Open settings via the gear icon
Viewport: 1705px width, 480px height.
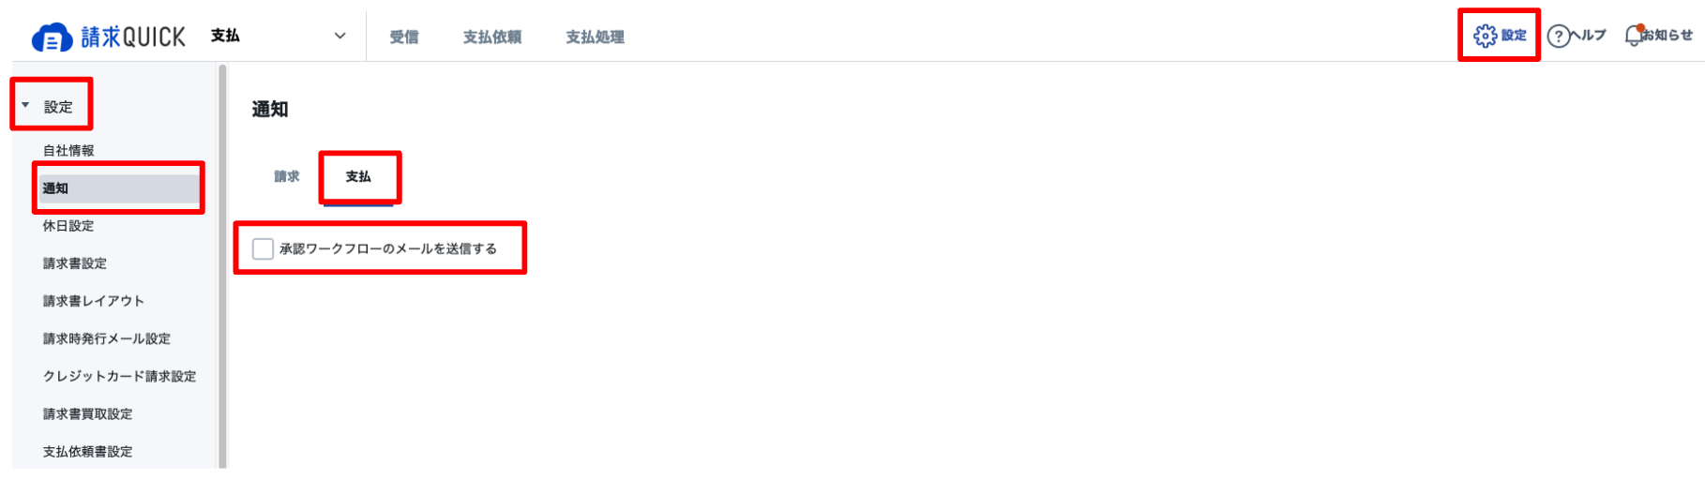pyautogui.click(x=1485, y=36)
